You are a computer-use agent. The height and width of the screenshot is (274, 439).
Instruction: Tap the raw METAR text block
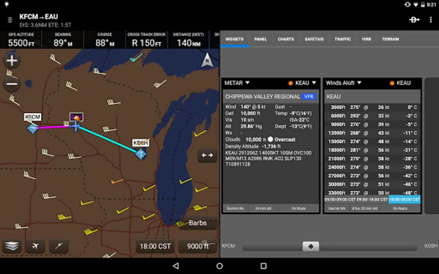pyautogui.click(x=268, y=158)
